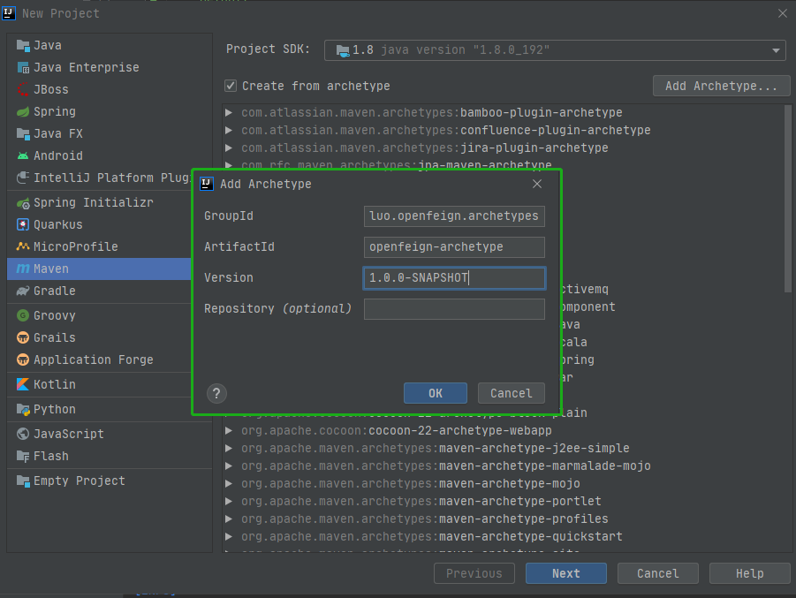Select Java Enterprise label
Image resolution: width=796 pixels, height=598 pixels.
coord(87,67)
